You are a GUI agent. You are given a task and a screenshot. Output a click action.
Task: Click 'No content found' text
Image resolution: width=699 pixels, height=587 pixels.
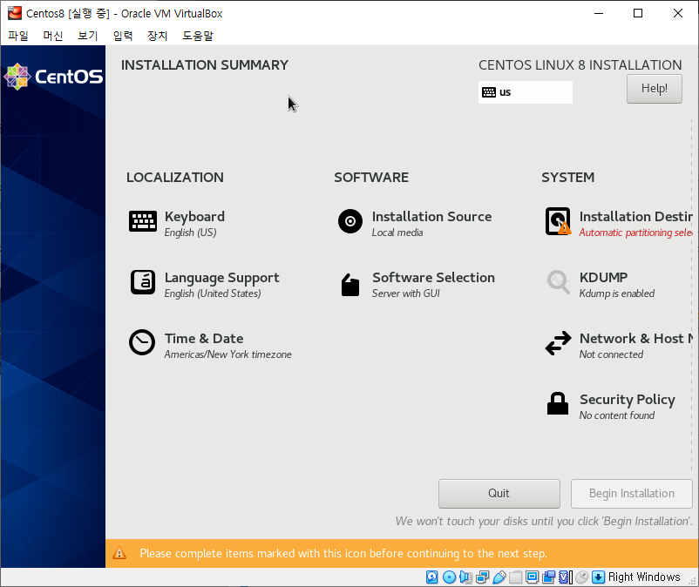[x=616, y=415]
